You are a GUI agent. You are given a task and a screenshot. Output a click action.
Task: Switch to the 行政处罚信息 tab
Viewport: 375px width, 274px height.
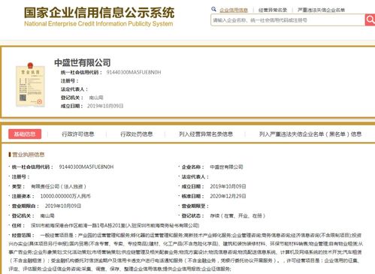point(137,134)
